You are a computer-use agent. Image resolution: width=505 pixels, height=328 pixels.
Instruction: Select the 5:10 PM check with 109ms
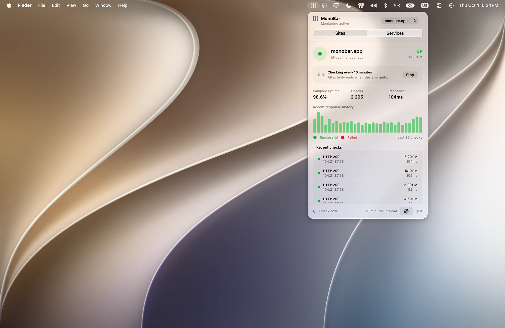[368, 173]
